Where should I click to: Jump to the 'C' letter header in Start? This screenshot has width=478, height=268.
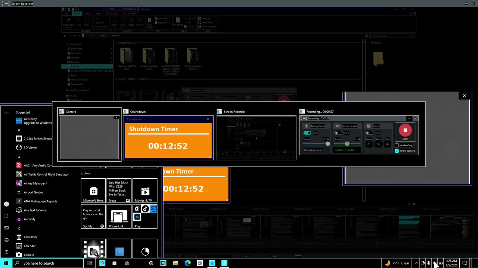pos(19,228)
